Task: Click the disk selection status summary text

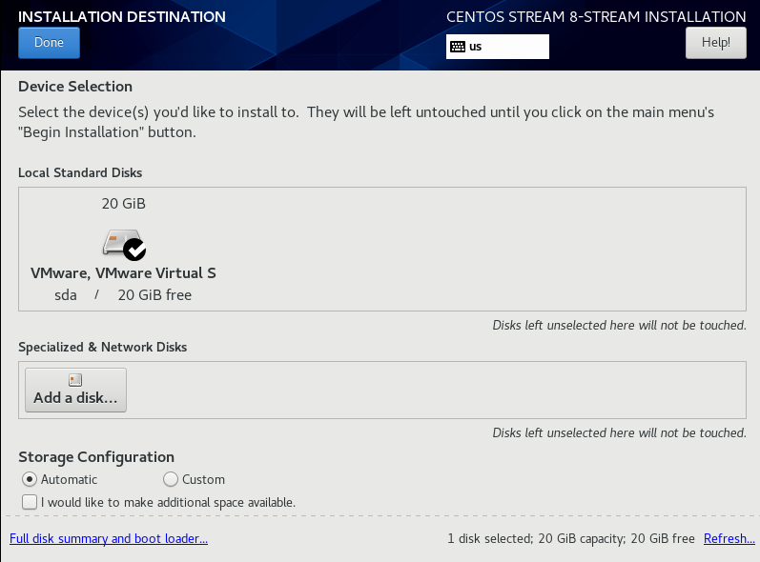Action: (571, 538)
